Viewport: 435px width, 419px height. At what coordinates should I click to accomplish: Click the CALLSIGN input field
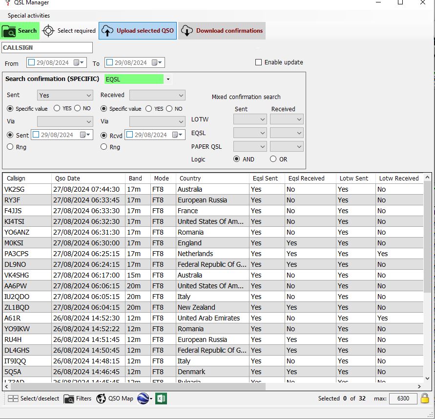[47, 48]
